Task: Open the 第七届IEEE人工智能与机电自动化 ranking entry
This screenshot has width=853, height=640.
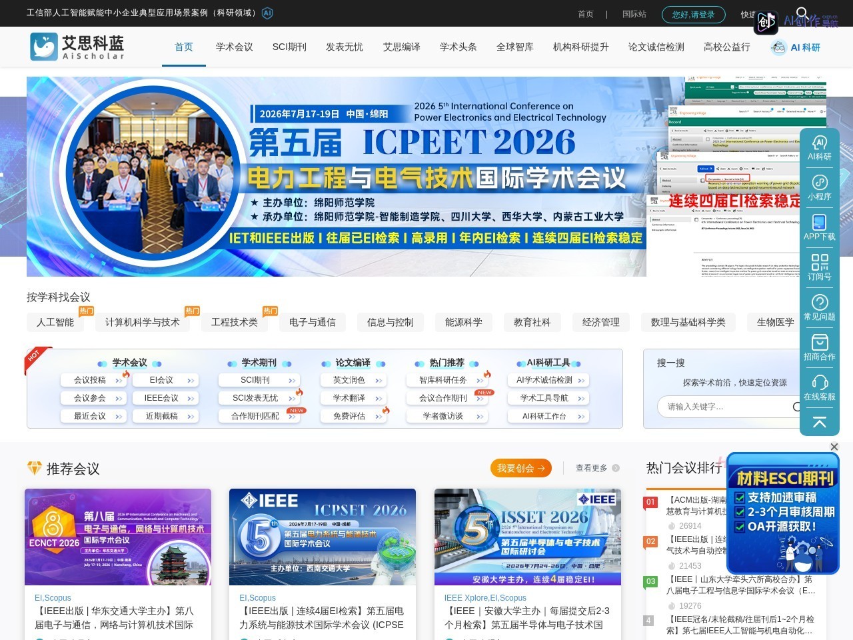Action: coord(741,625)
